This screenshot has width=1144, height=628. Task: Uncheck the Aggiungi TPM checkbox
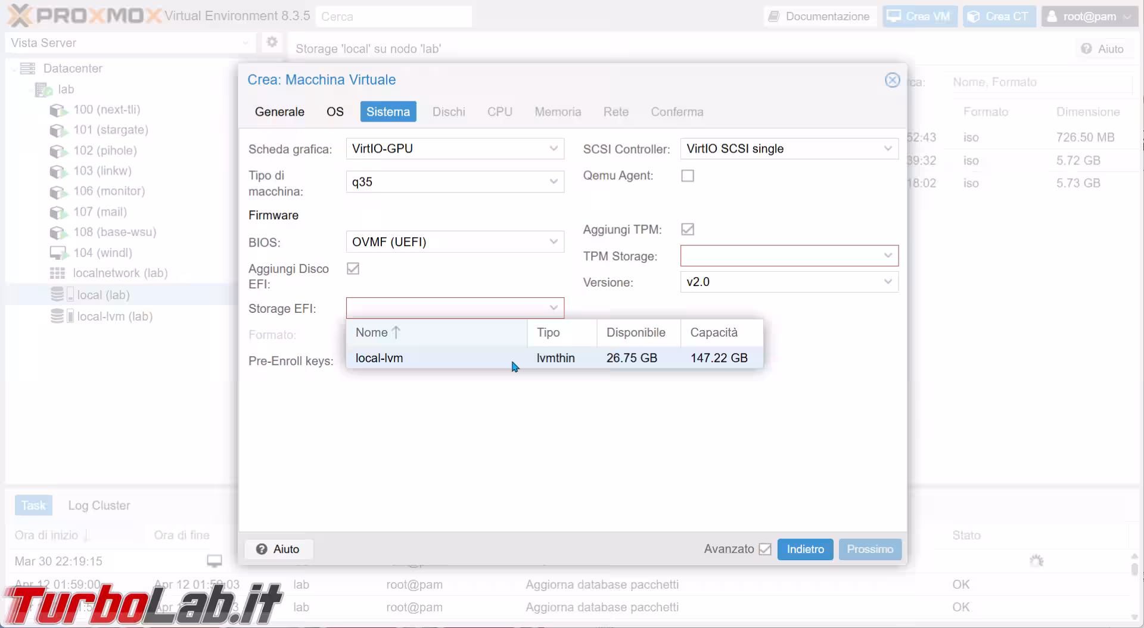click(688, 229)
